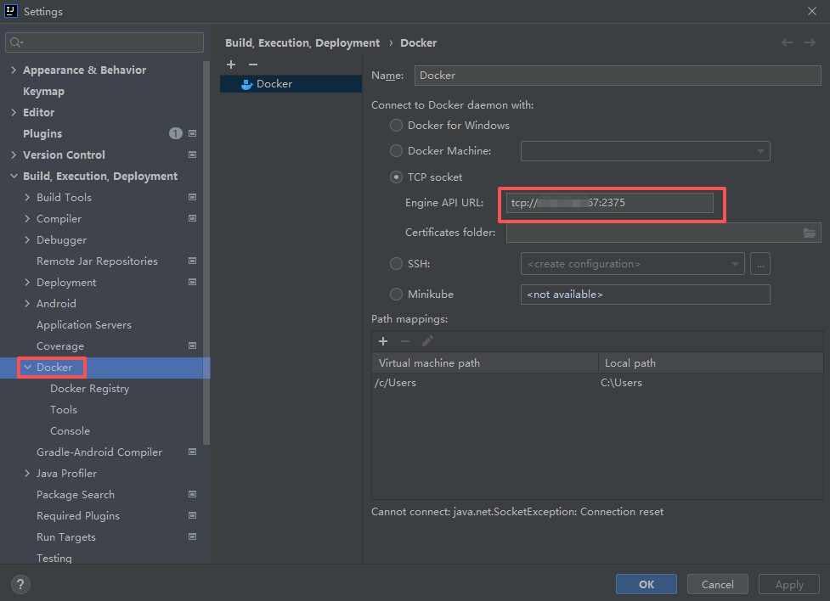Viewport: 830px width, 601px height.
Task: Open SSH configuration ellipsis button
Action: click(760, 264)
